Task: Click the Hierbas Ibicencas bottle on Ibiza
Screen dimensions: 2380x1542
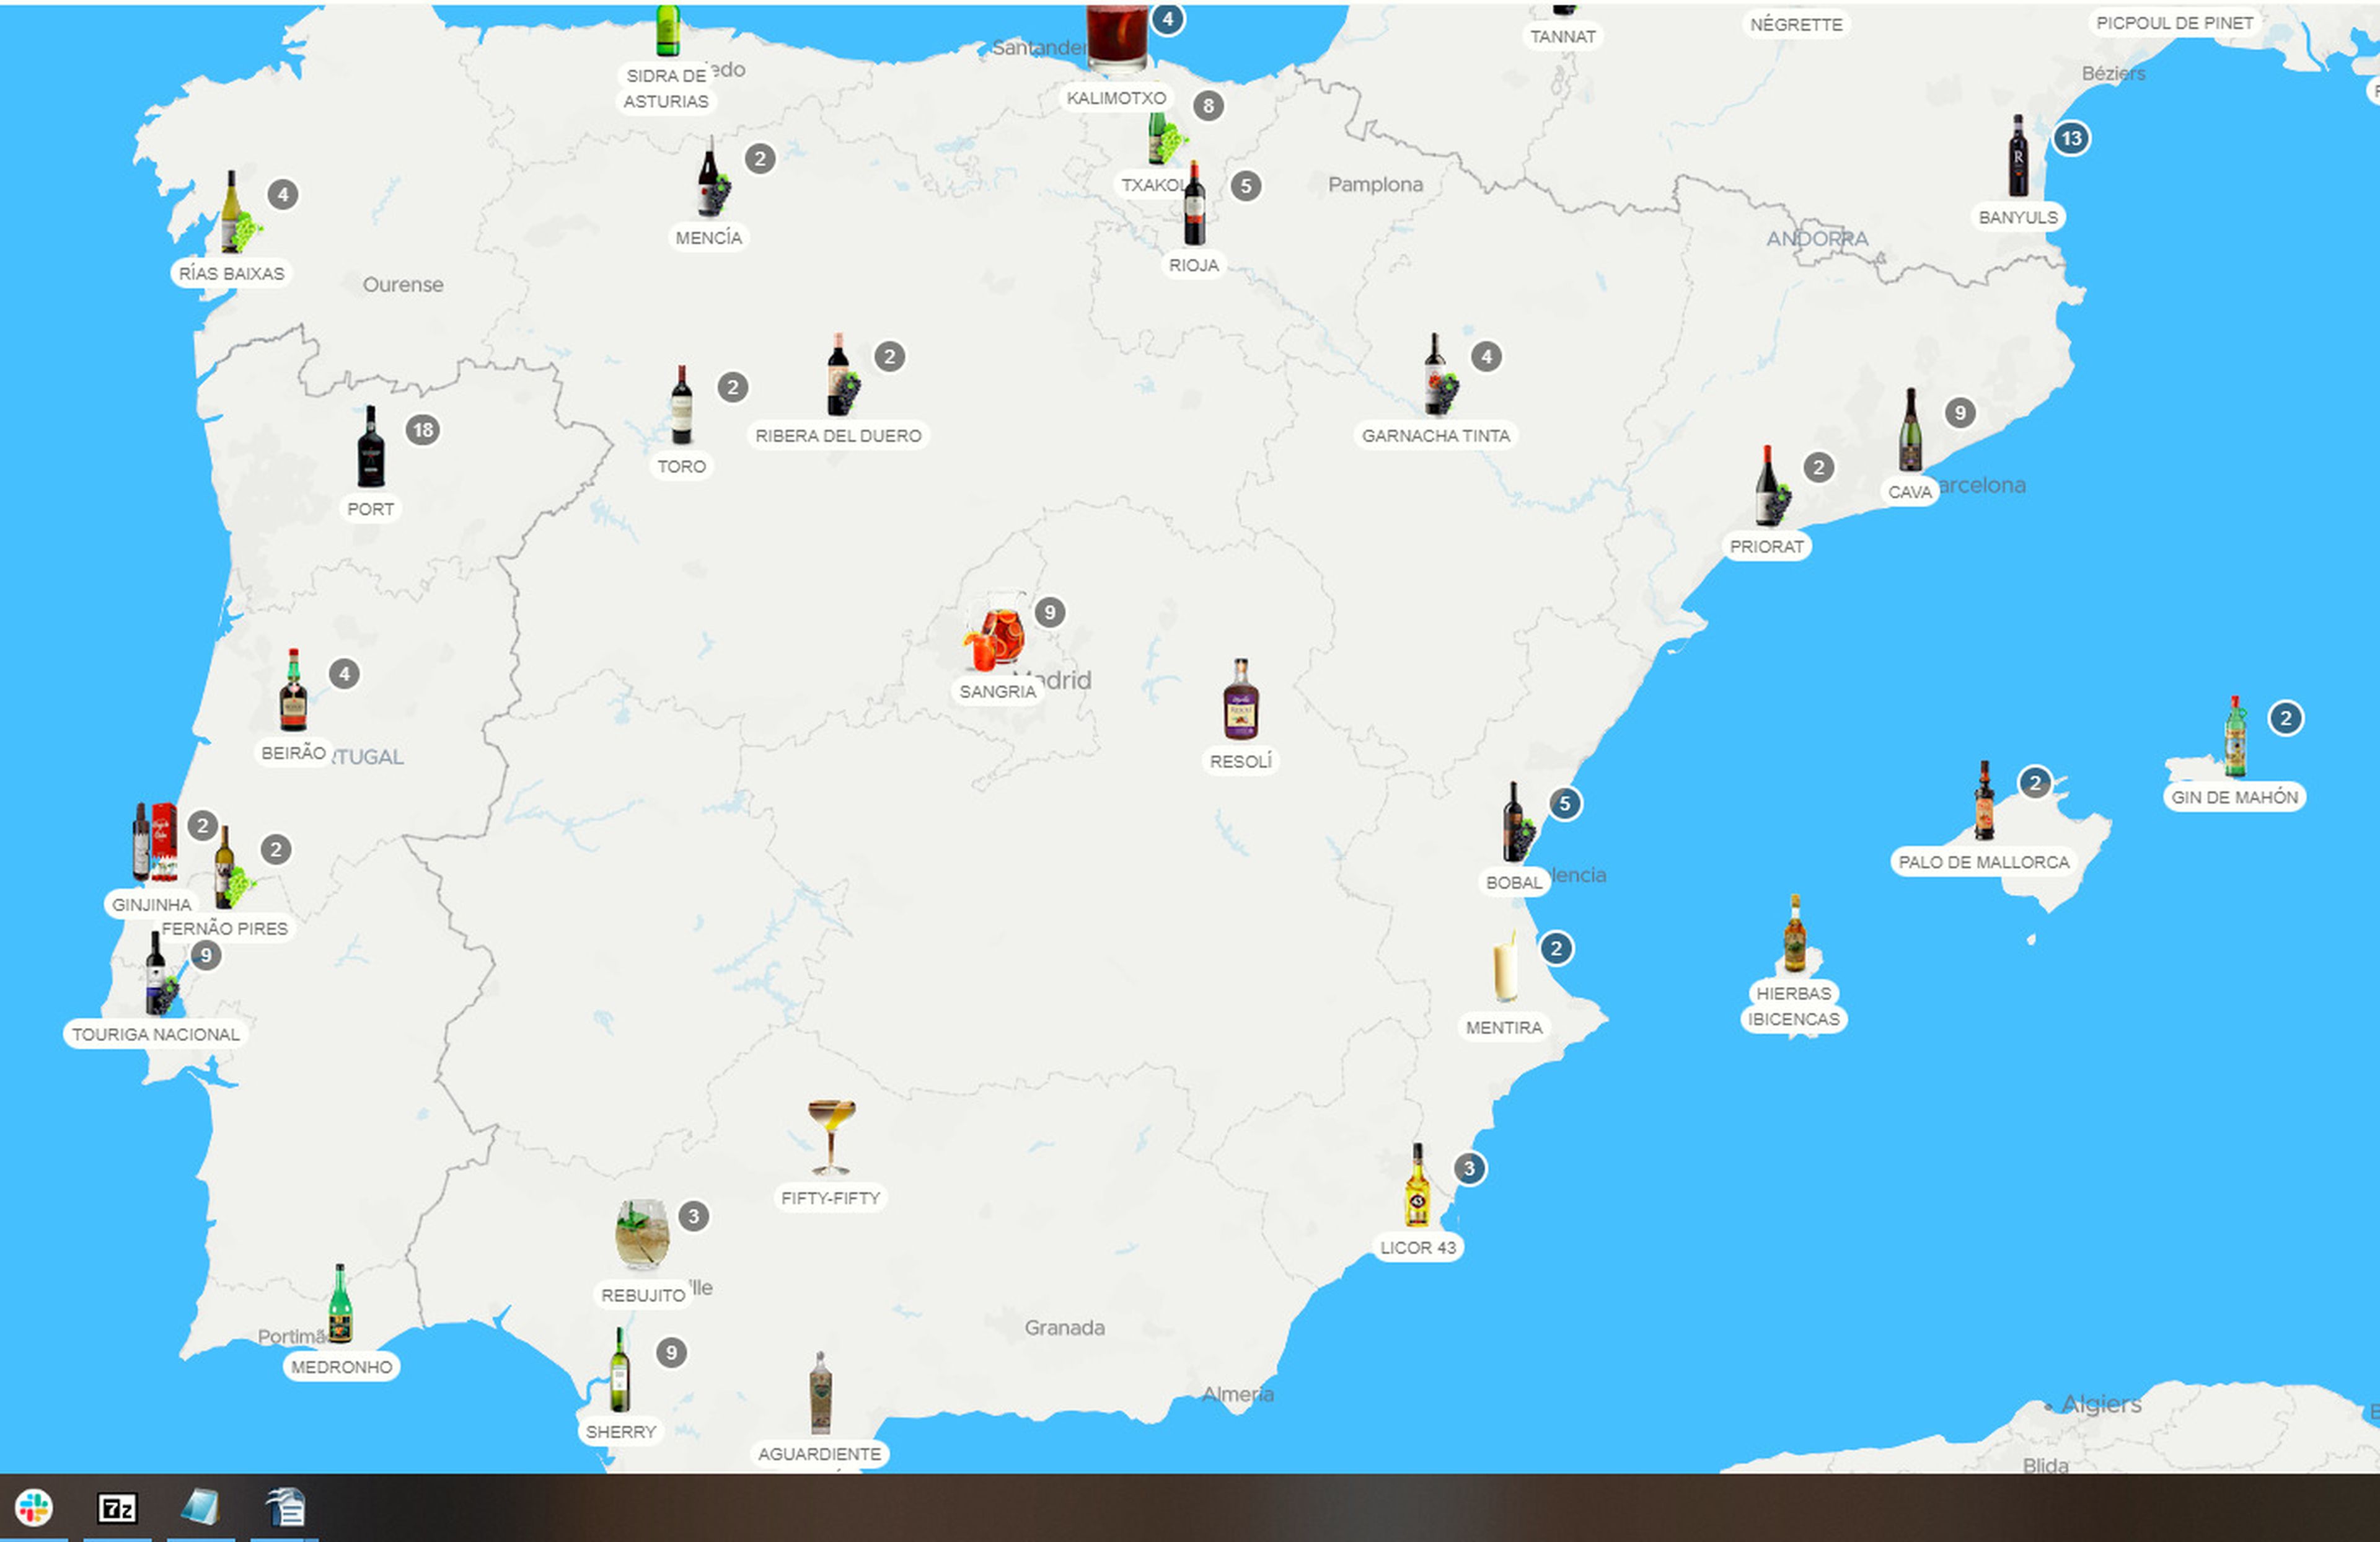Action: tap(1795, 933)
